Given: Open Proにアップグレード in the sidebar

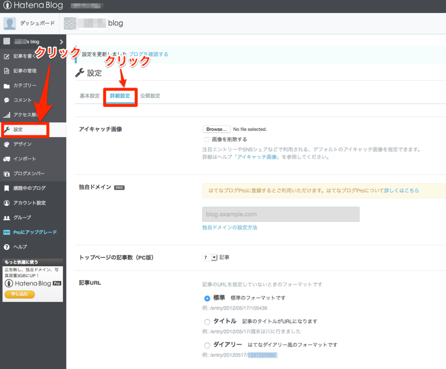Looking at the screenshot, I should click(35, 232).
